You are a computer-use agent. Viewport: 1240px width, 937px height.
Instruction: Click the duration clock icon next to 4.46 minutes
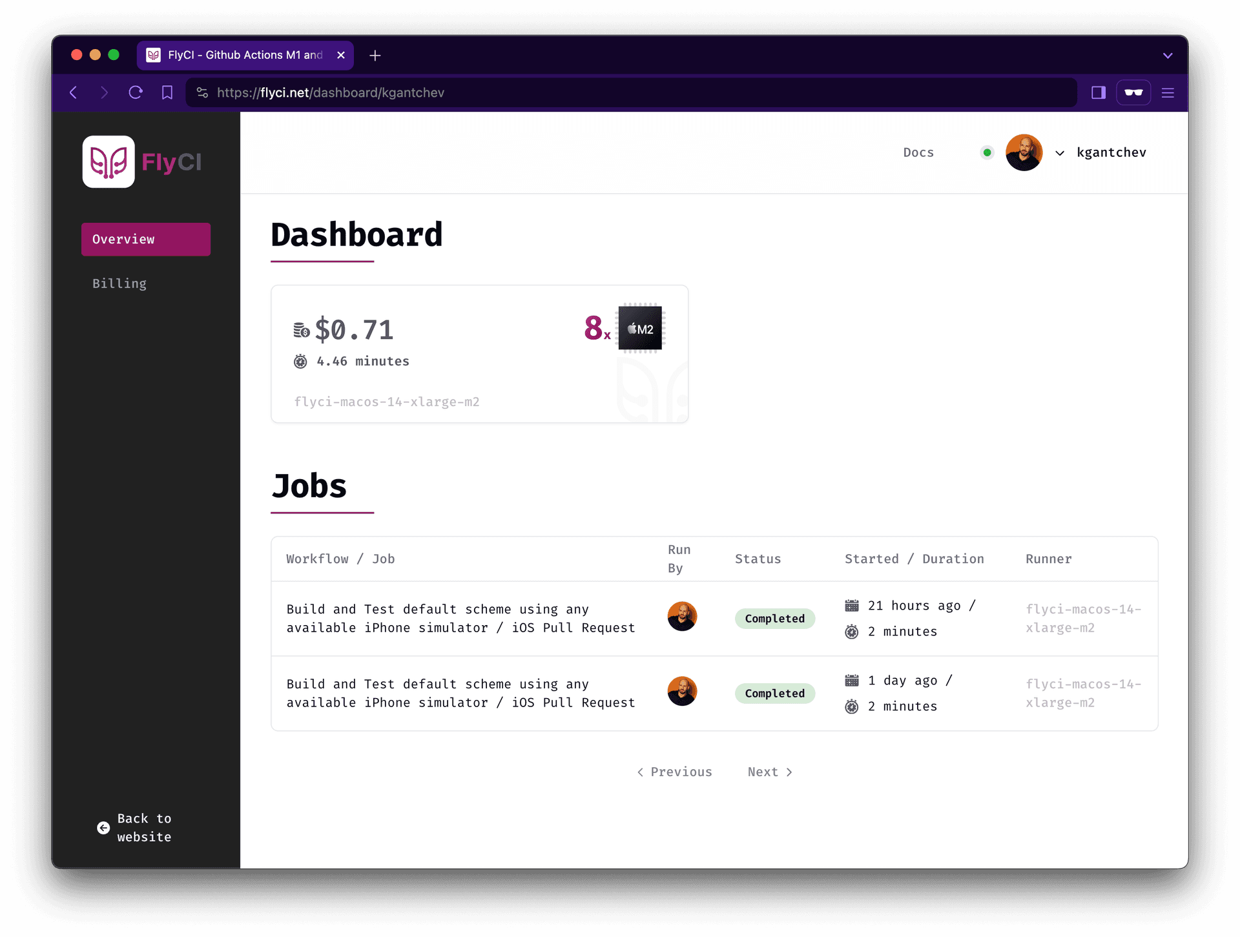(300, 361)
